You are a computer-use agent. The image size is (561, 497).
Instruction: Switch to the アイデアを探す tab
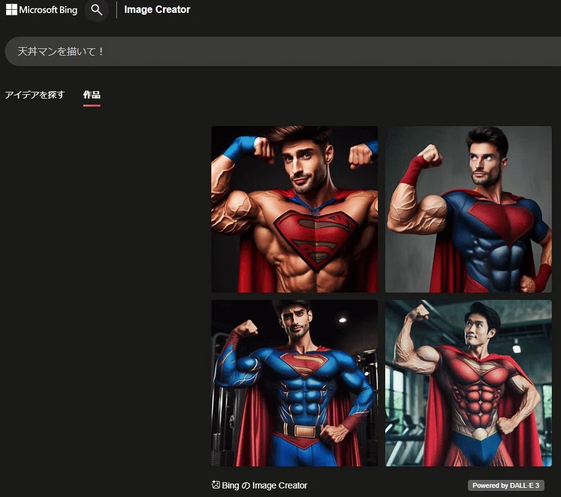(x=35, y=95)
